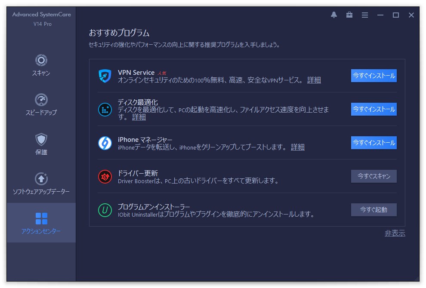The image size is (426, 288).
Task: Click the プログラムアンインストーラー title text
Action: pos(154,207)
